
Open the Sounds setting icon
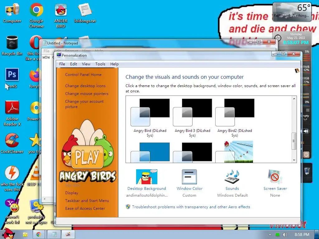[232, 176]
